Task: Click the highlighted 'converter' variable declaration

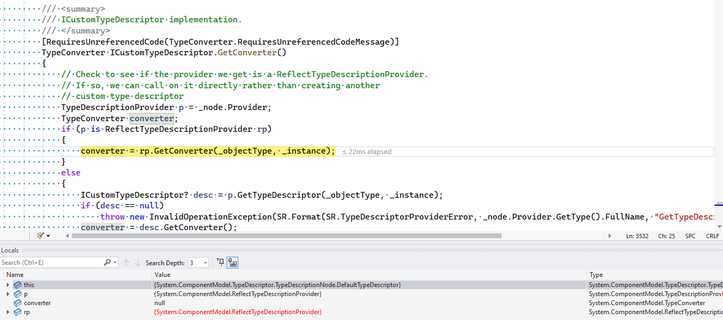Action: point(152,119)
